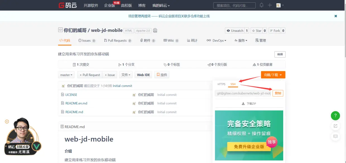Click the HTML language tag
Image resolution: width=346 pixels, height=163 pixels.
point(129,31)
